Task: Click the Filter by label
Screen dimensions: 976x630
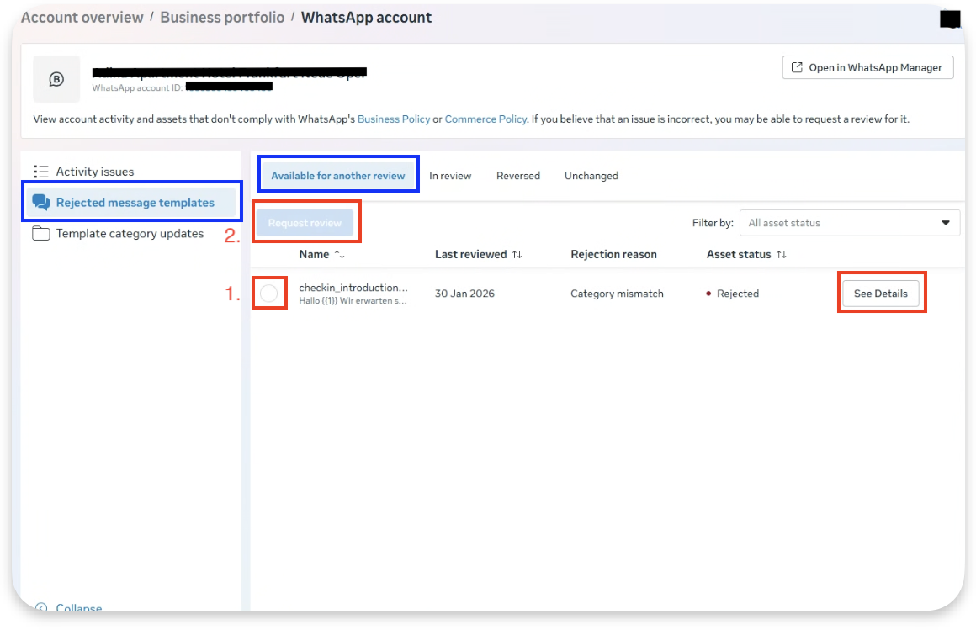Action: tap(713, 223)
